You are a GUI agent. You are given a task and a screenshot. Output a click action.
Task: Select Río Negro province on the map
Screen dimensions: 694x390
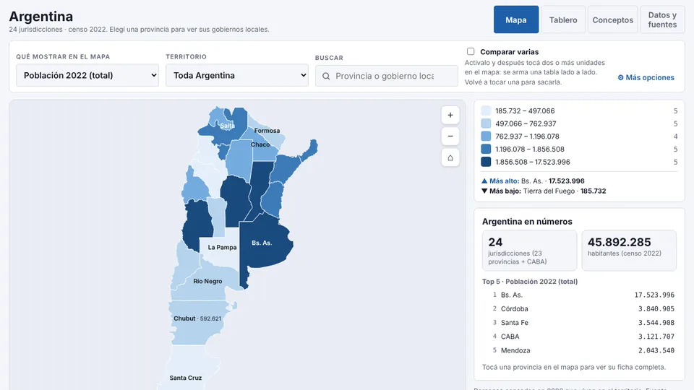point(207,281)
